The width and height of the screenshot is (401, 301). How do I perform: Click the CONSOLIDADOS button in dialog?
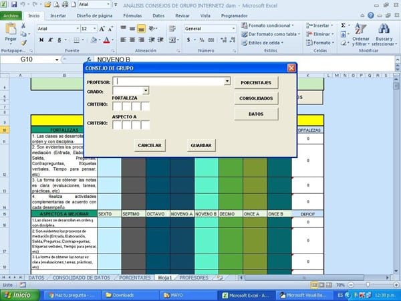pos(256,98)
